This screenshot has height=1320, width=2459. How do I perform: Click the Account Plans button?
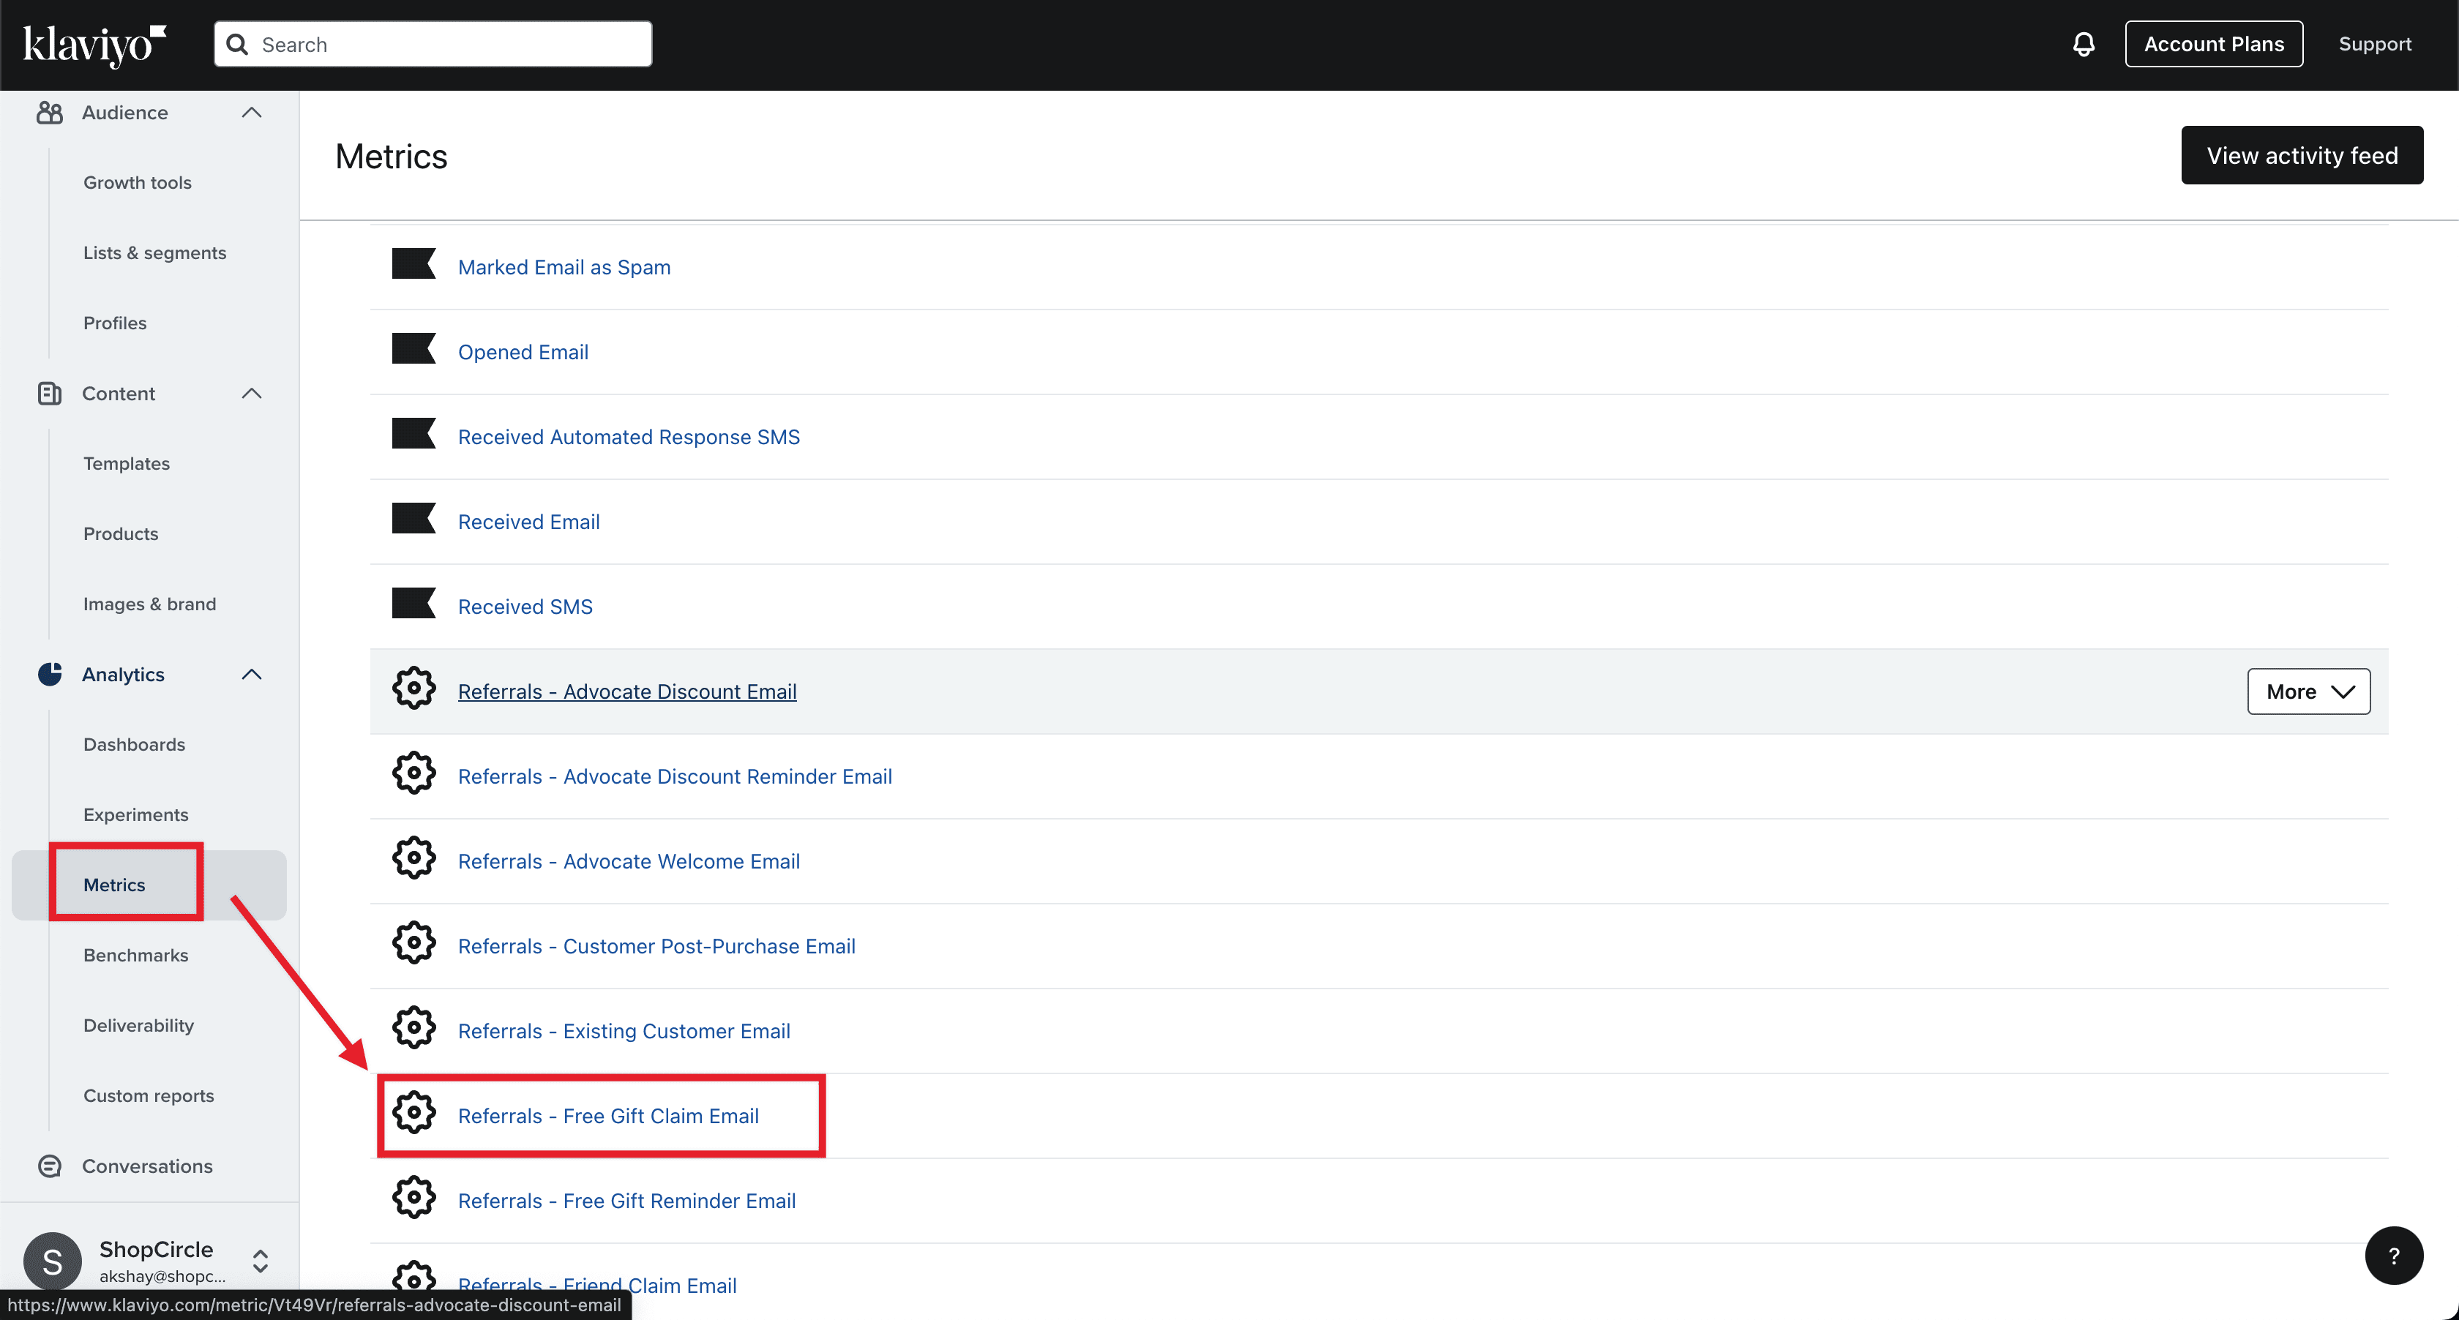click(2212, 44)
